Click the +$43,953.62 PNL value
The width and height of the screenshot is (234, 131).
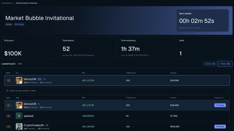[x=88, y=116]
